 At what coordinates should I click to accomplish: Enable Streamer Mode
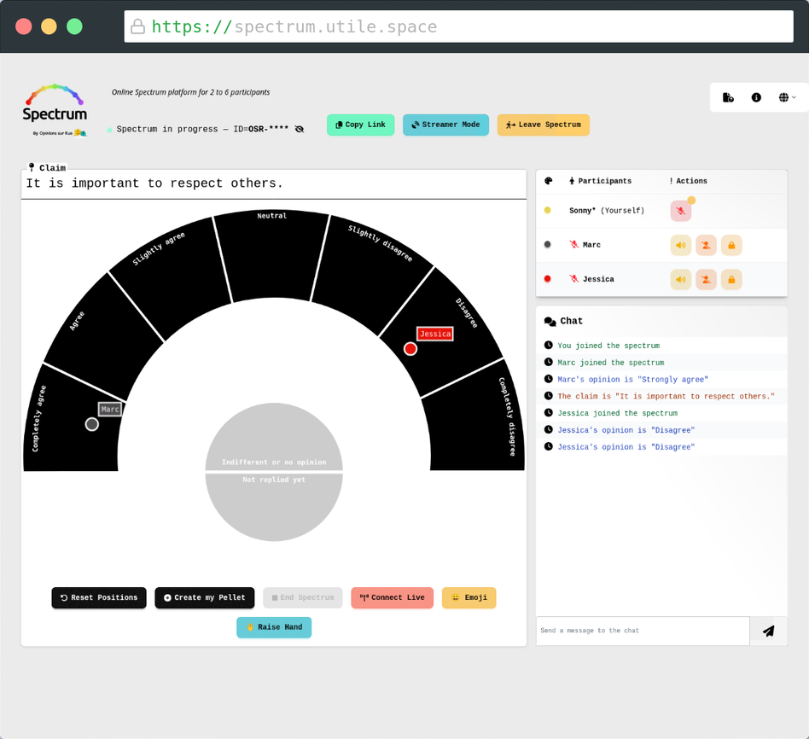click(445, 125)
